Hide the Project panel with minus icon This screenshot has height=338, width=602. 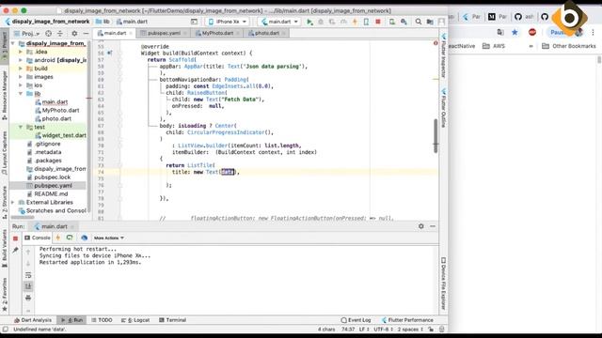click(x=86, y=34)
